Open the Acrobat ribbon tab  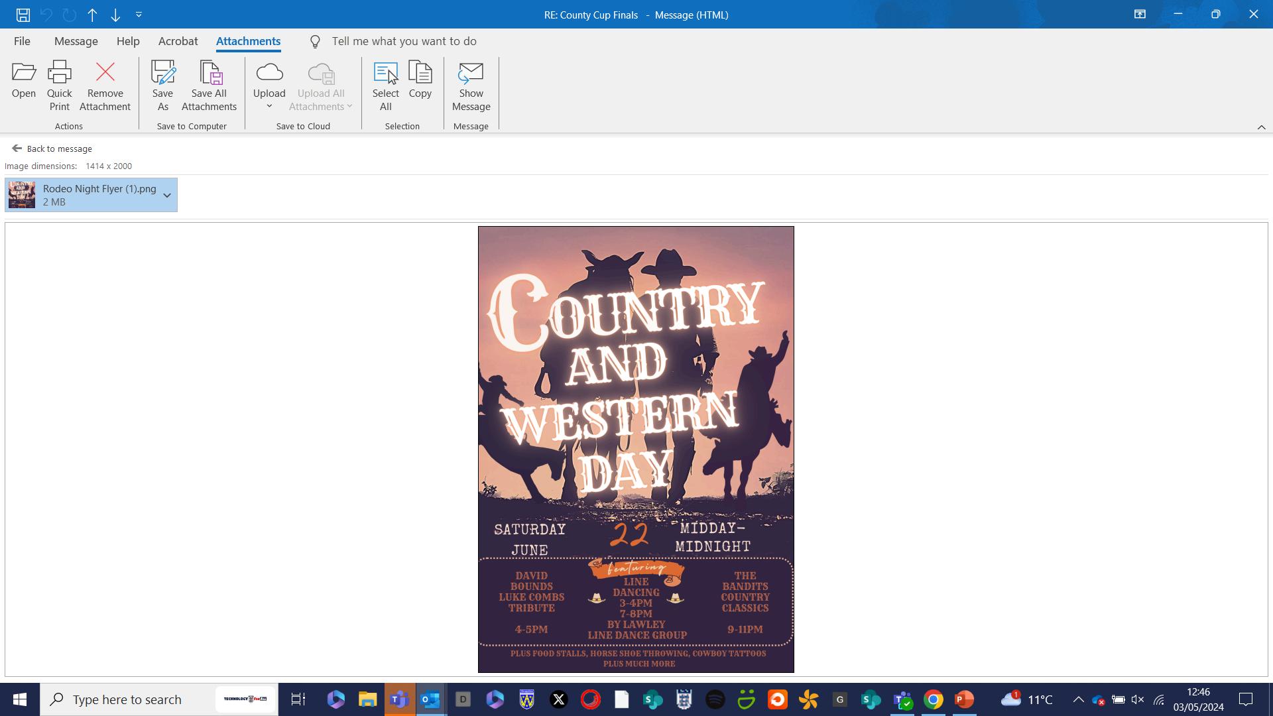tap(178, 41)
